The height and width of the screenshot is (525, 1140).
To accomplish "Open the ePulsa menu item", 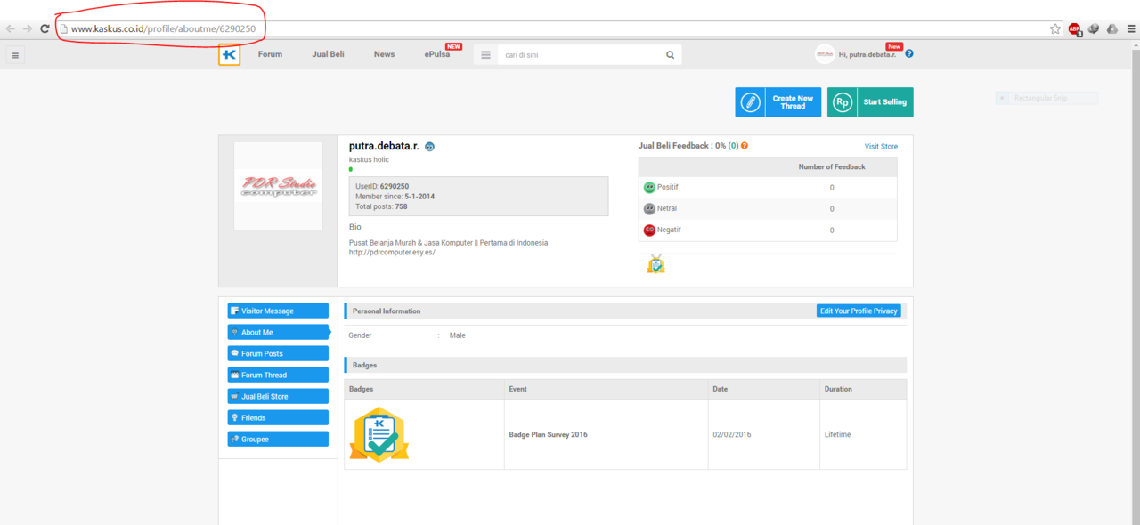I will click(437, 54).
